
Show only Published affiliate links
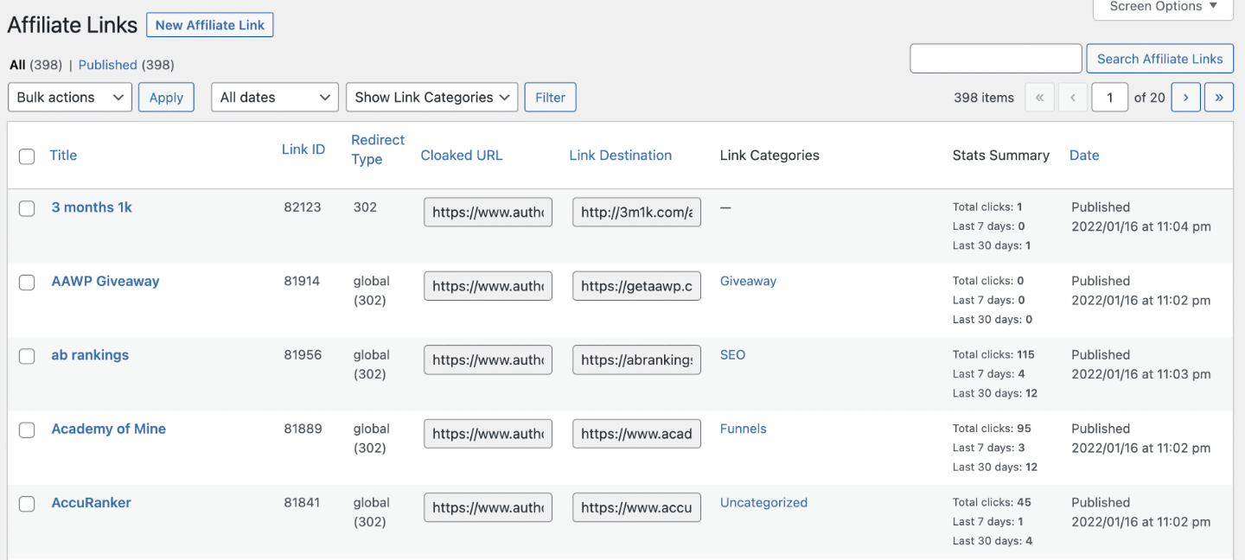pyautogui.click(x=107, y=65)
